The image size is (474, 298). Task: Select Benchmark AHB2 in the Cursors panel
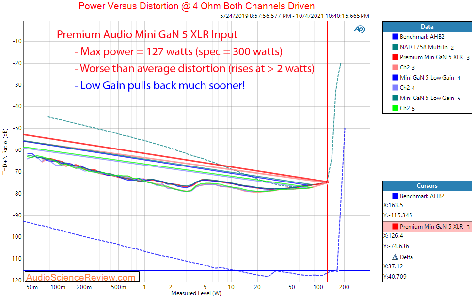click(422, 196)
